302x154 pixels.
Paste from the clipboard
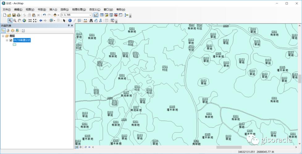(x=34, y=15)
